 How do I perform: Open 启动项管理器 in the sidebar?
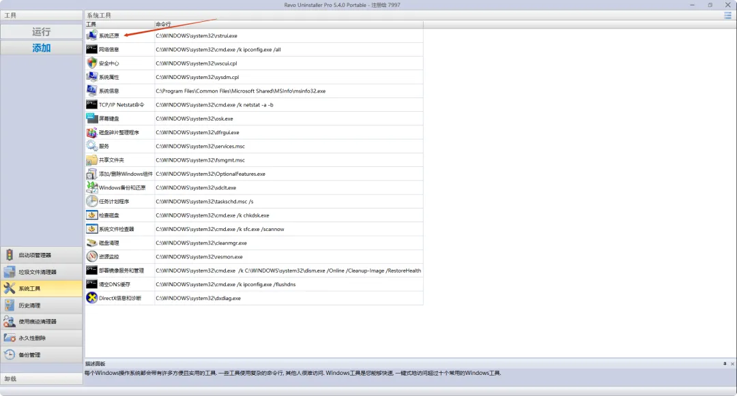click(41, 255)
